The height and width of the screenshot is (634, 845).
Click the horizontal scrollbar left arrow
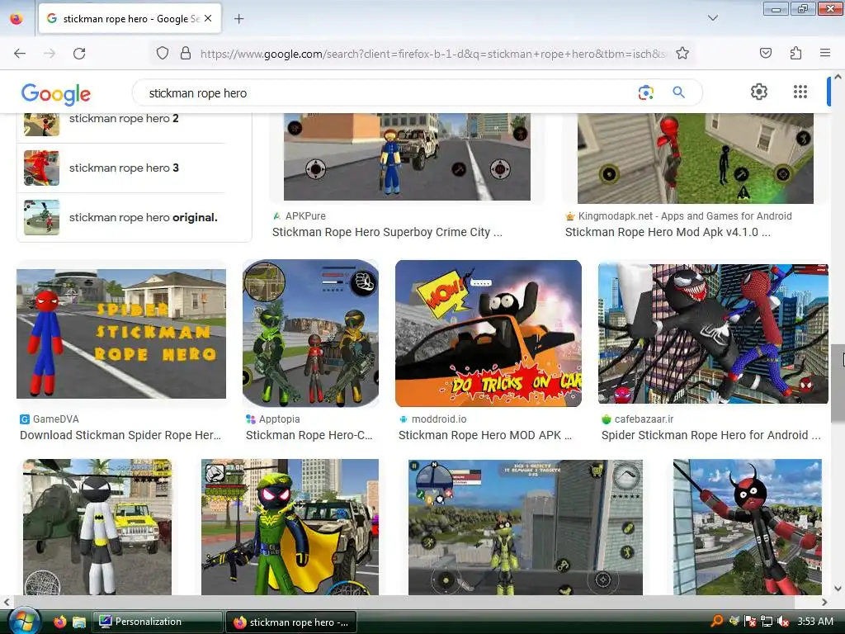pyautogui.click(x=6, y=602)
